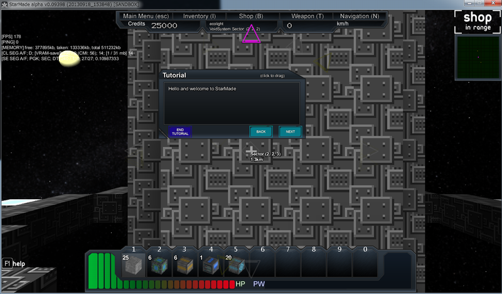The image size is (502, 294).
Task: Select hotbar slot 2 block with 6 count
Action: (159, 265)
